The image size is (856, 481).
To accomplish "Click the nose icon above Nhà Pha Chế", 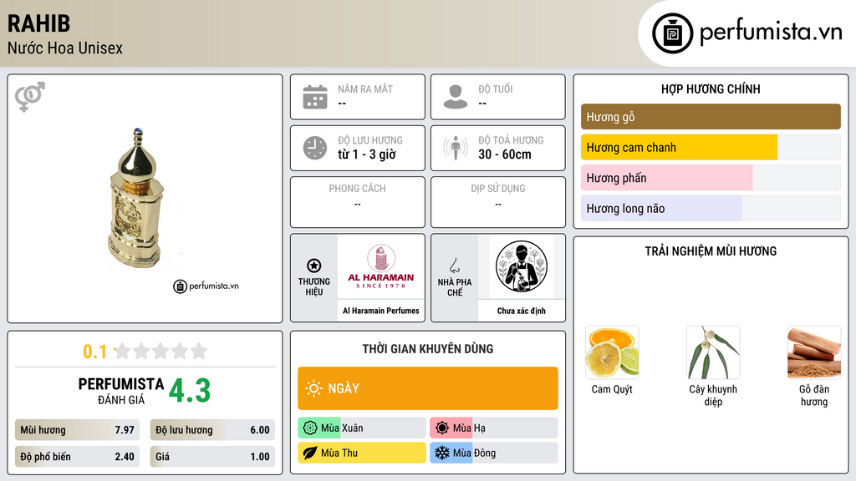I will tap(454, 266).
